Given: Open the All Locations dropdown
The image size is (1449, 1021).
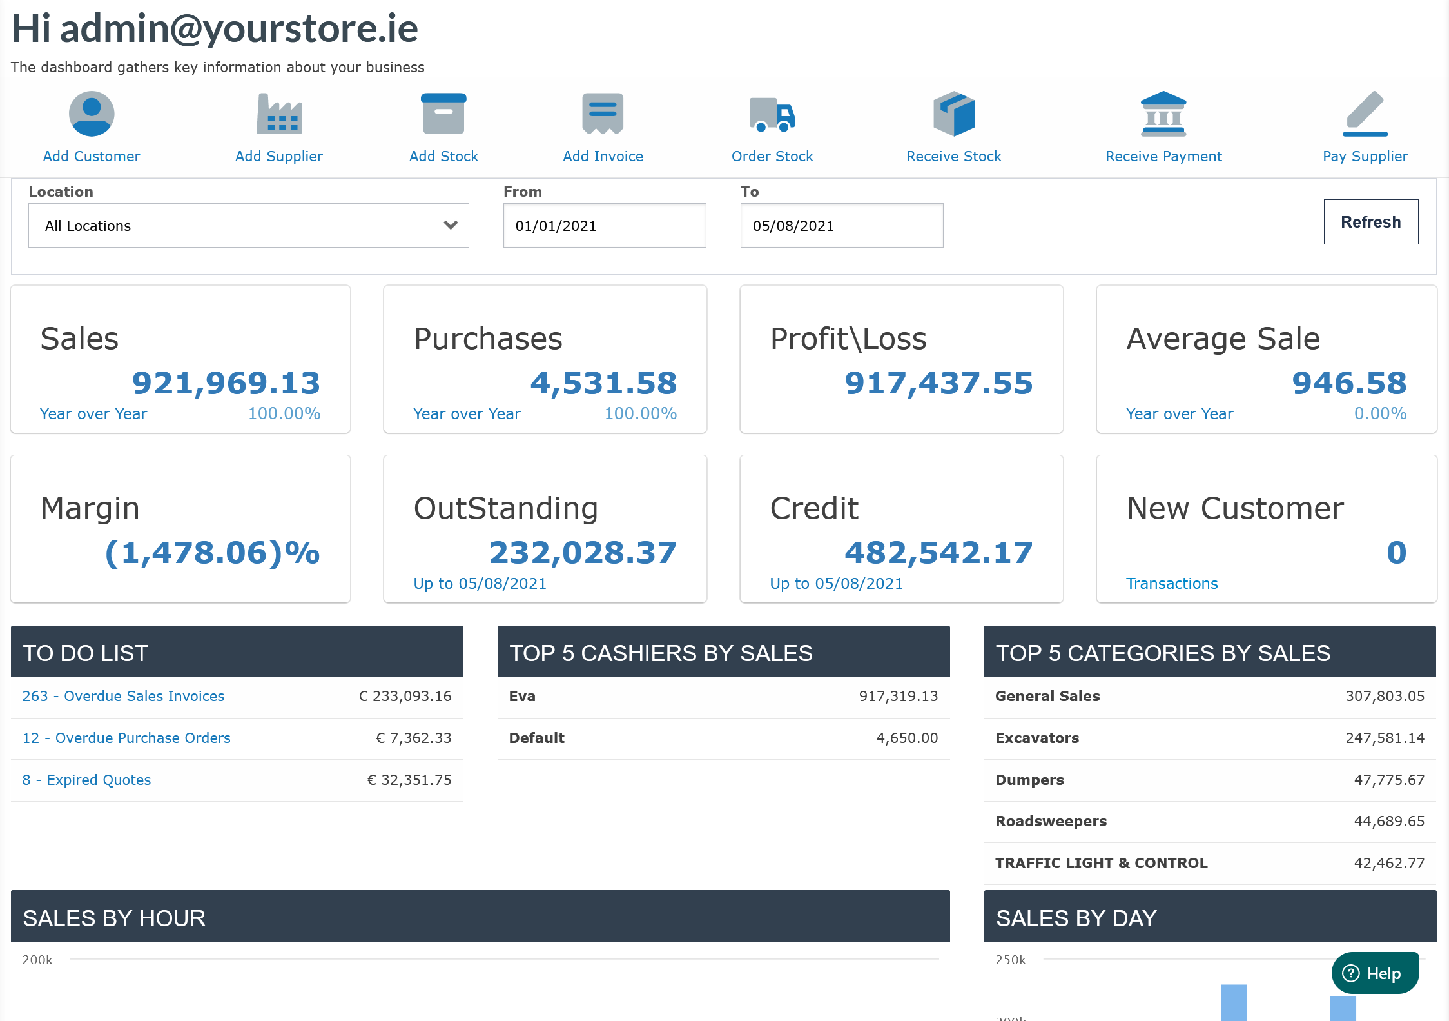Looking at the screenshot, I should pyautogui.click(x=248, y=226).
